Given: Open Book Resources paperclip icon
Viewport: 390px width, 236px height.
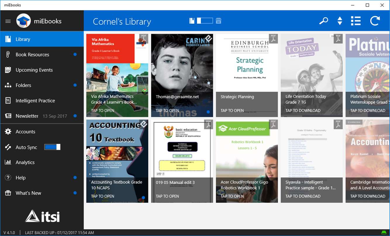Looking at the screenshot, I should [8, 54].
